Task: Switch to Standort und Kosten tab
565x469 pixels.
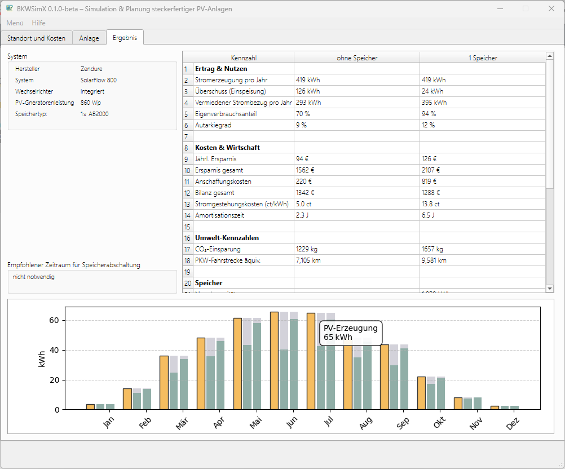Action: [x=37, y=38]
